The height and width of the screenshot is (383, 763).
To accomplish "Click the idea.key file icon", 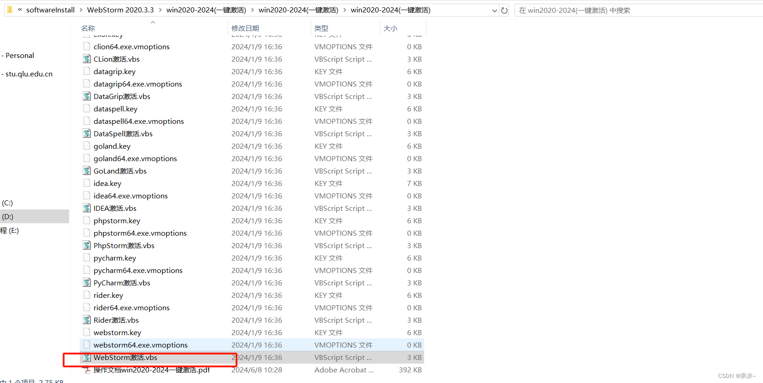I will 87,183.
